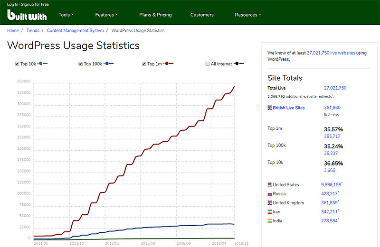Click the green Top 10k legend marker

(43, 64)
